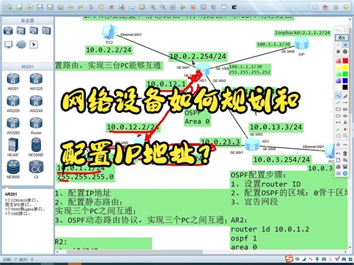
Task: Click the 10.0.2.2/24 label under PC2
Action: coord(109,50)
